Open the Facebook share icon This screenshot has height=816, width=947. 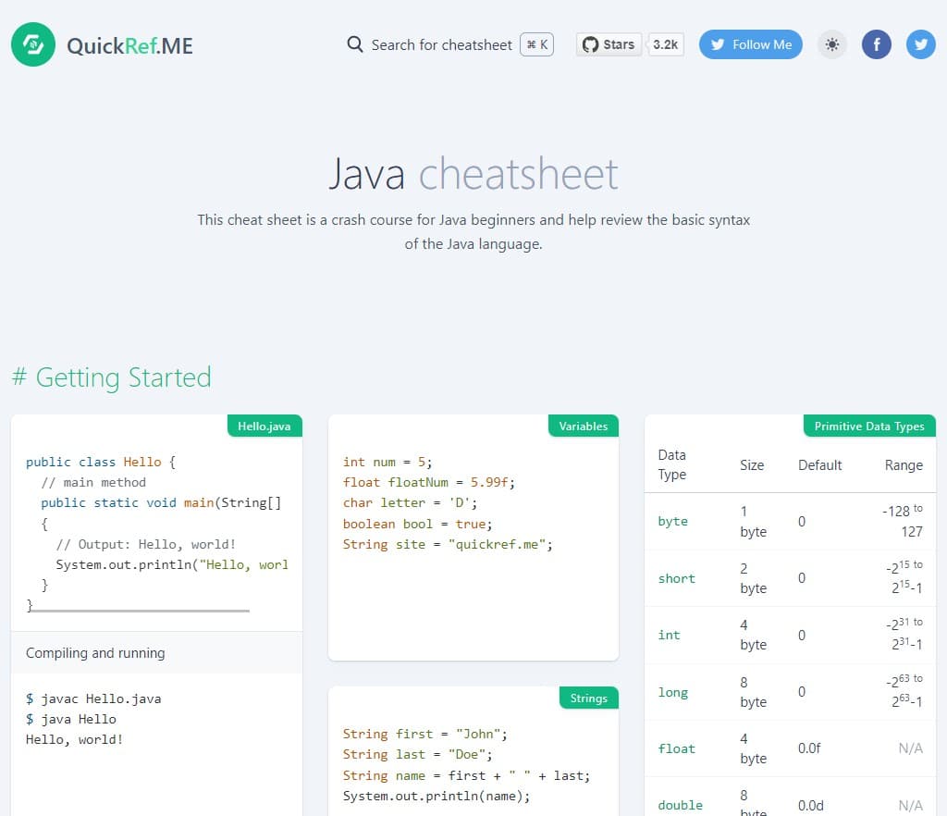[x=877, y=44]
